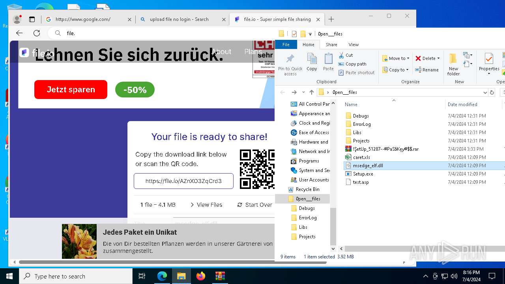Viewport: 505px width, 284px height.
Task: Click the file.io download link field
Action: click(x=183, y=181)
